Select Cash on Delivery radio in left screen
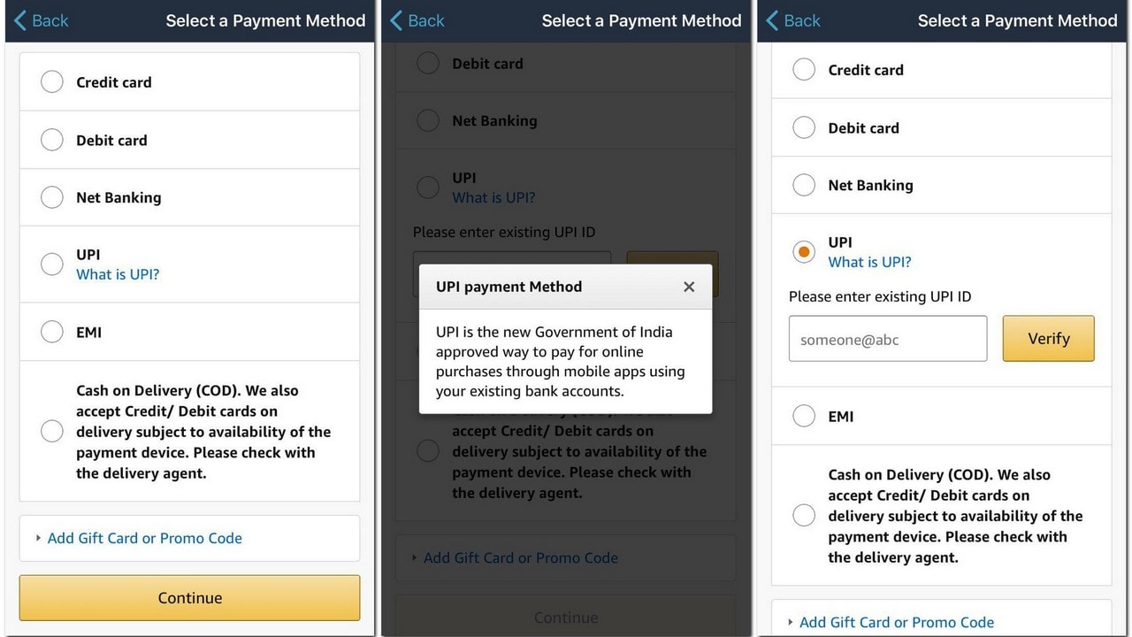Image resolution: width=1132 pixels, height=637 pixels. tap(52, 431)
